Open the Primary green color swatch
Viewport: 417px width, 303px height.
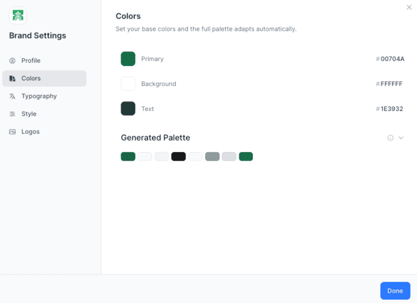coord(128,59)
